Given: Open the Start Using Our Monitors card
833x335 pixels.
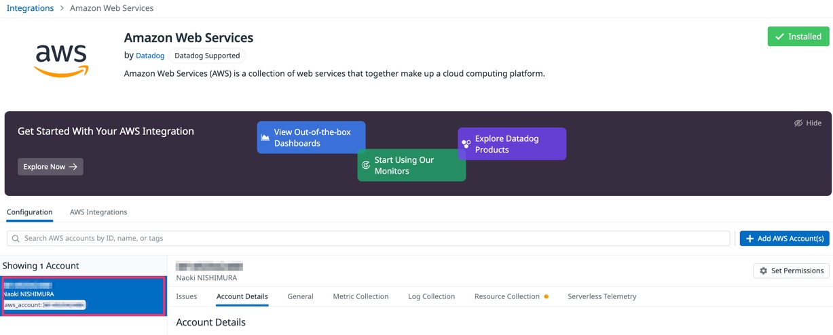Looking at the screenshot, I should coord(411,165).
